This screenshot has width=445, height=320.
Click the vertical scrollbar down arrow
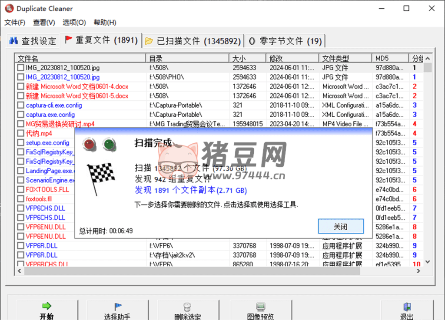click(428, 262)
